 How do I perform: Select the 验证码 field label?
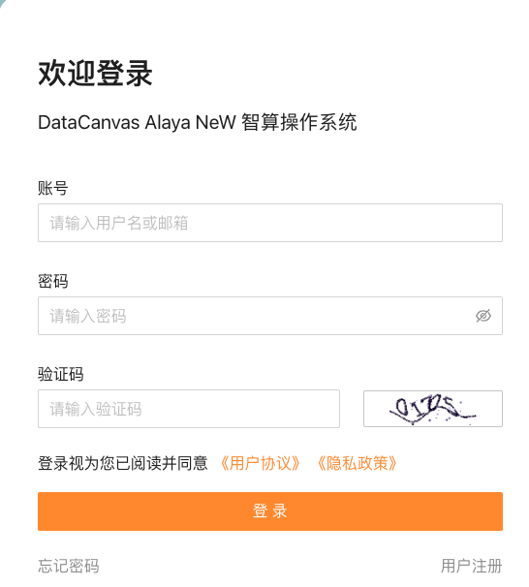(x=61, y=374)
